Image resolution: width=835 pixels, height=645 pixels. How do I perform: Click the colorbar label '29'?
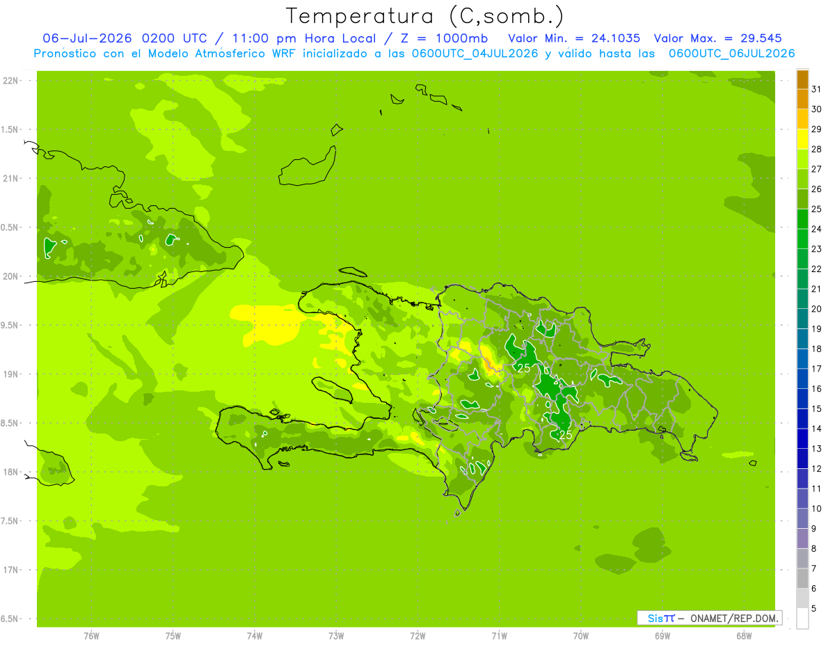click(x=816, y=129)
